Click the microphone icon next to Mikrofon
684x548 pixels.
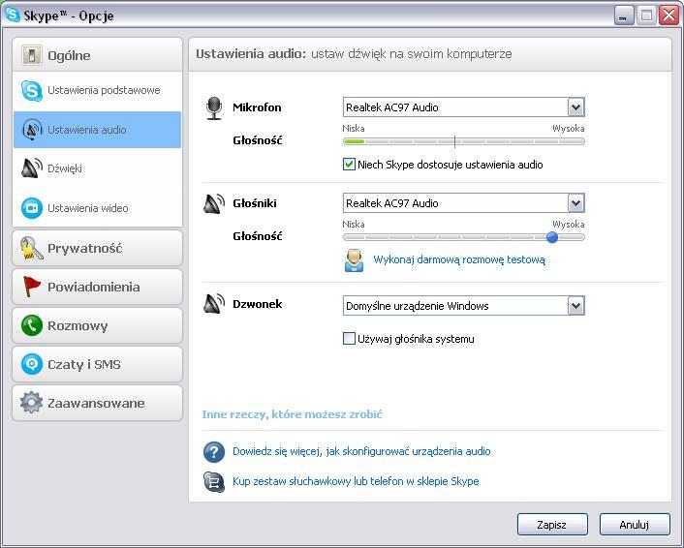214,108
